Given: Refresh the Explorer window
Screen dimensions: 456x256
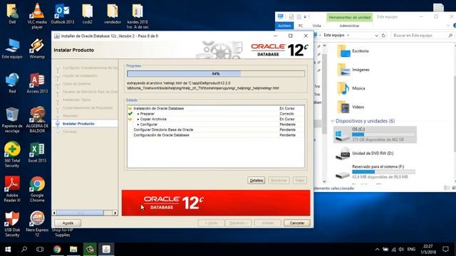Looking at the screenshot, I should pyautogui.click(x=383, y=36).
